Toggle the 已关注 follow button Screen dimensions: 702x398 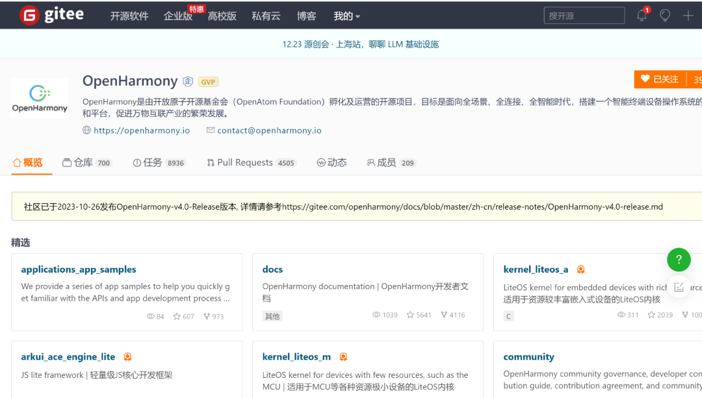pos(660,79)
